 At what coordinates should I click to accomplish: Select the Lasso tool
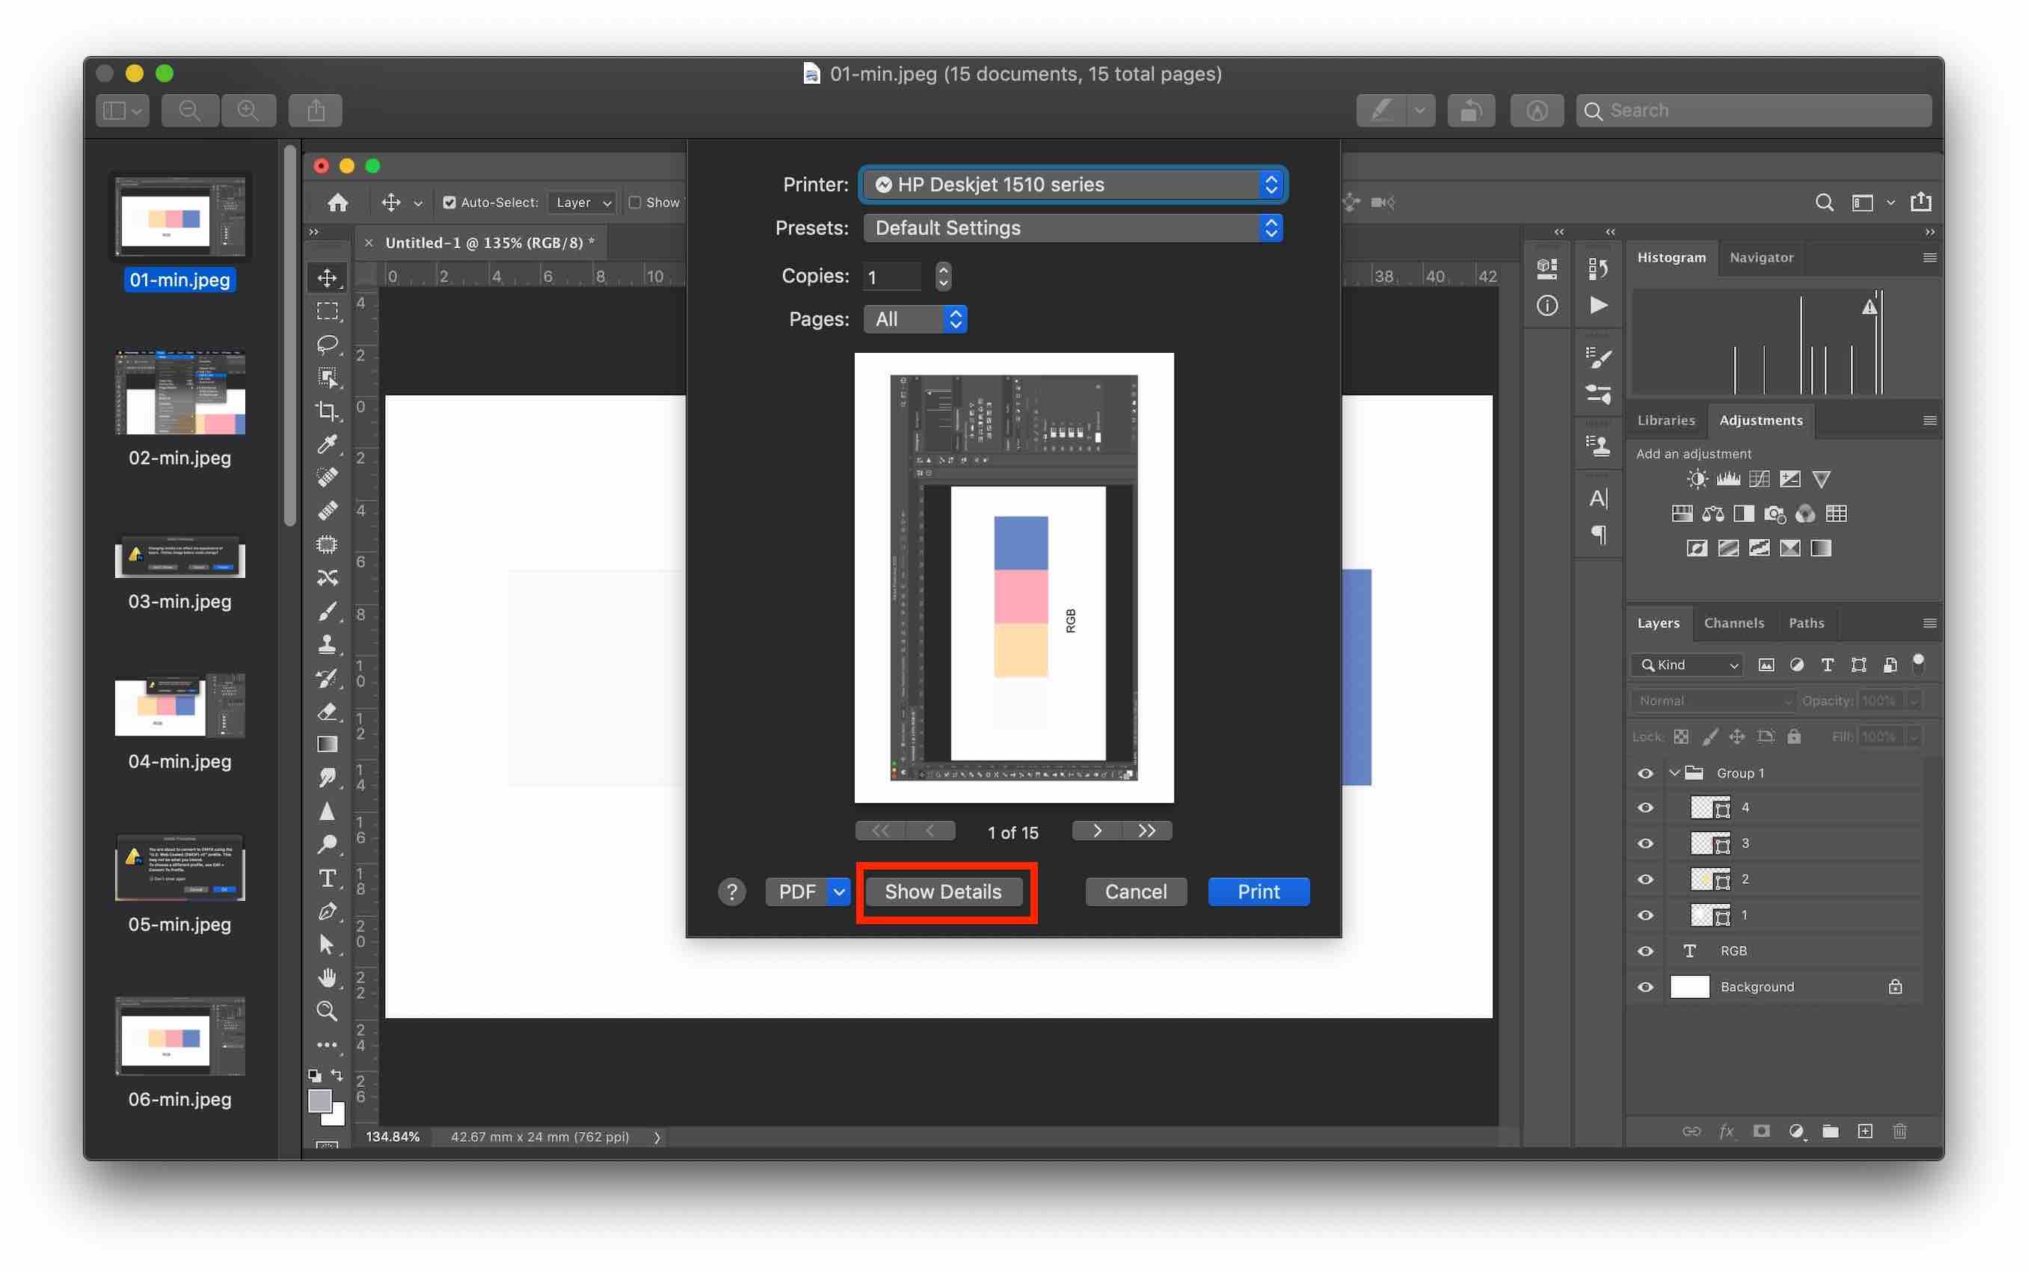(327, 344)
